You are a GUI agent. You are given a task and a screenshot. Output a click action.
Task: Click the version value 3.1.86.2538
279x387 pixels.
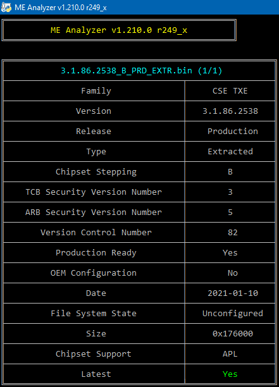click(230, 111)
